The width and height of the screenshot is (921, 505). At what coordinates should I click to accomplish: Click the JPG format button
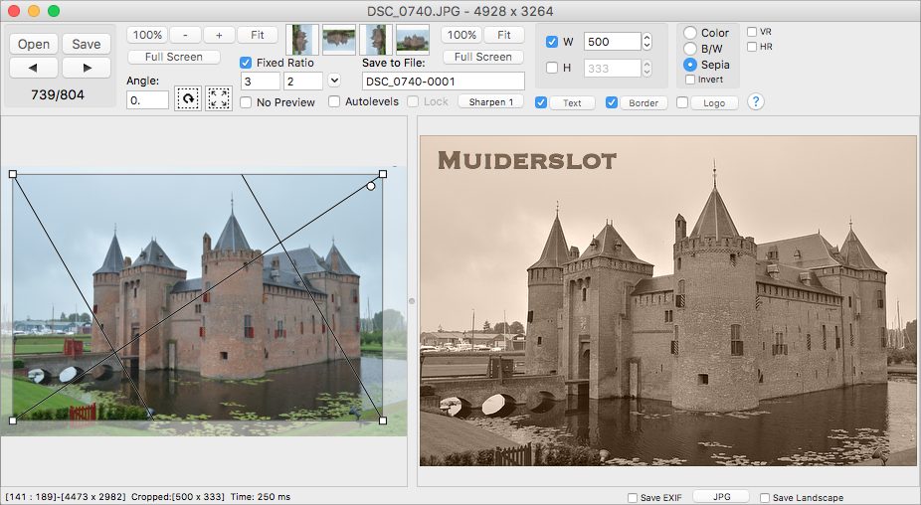[722, 497]
